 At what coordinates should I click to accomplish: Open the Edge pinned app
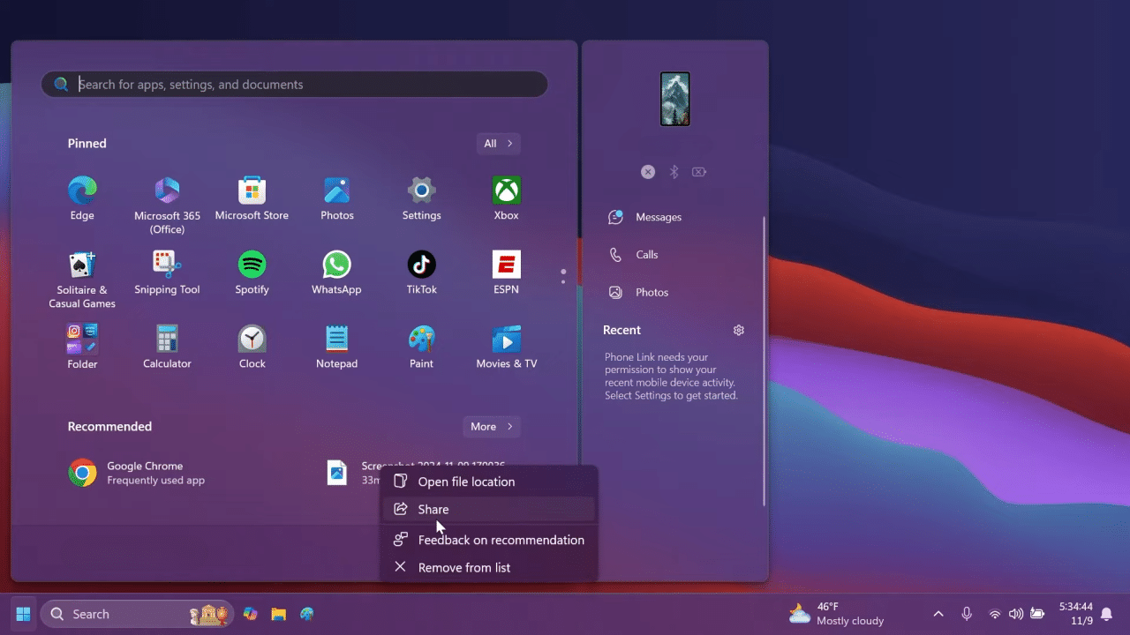[x=82, y=198]
